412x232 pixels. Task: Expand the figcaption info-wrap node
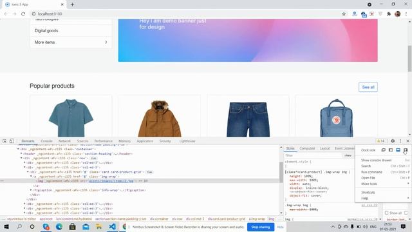click(x=31, y=190)
